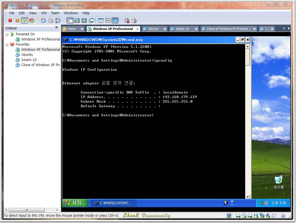Select Solaris 10 in the Favorites list
Viewport: 296px width, 223px height.
(26, 60)
